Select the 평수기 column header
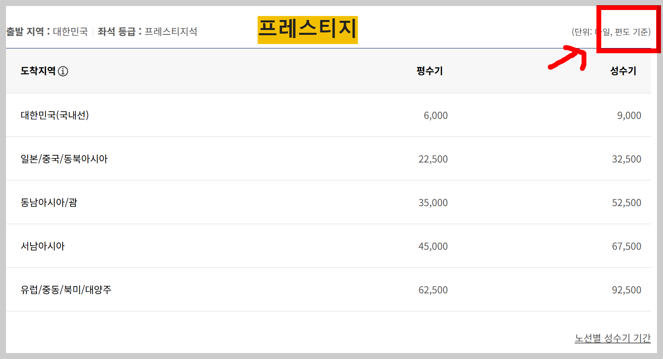 click(430, 71)
